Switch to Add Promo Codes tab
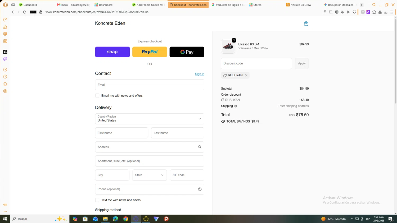Image resolution: width=397 pixels, height=223 pixels. 149,5
